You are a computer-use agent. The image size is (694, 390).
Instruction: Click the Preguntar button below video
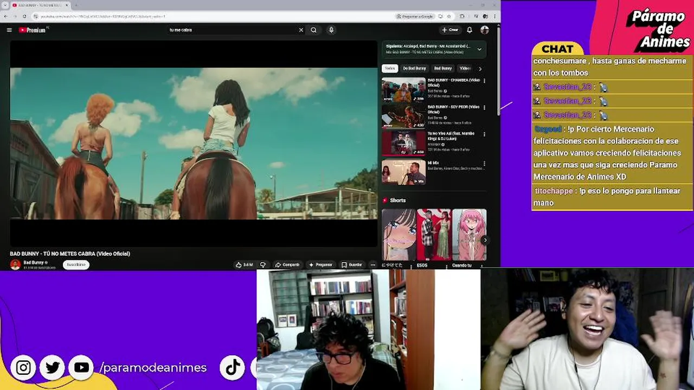pos(320,265)
